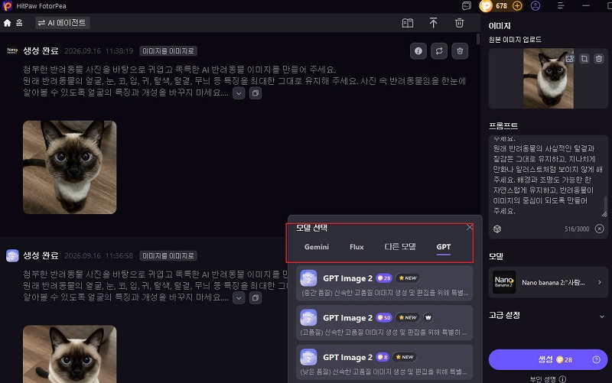This screenshot has width=612, height=383.
Task: Click the crown premium icon on GPT Image 2
Action: [x=428, y=317]
